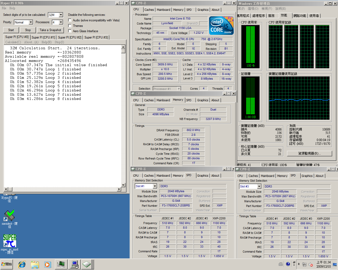Tick the Aero Glass Interface checkbox
Screen dimensions: 338x270
point(70,31)
